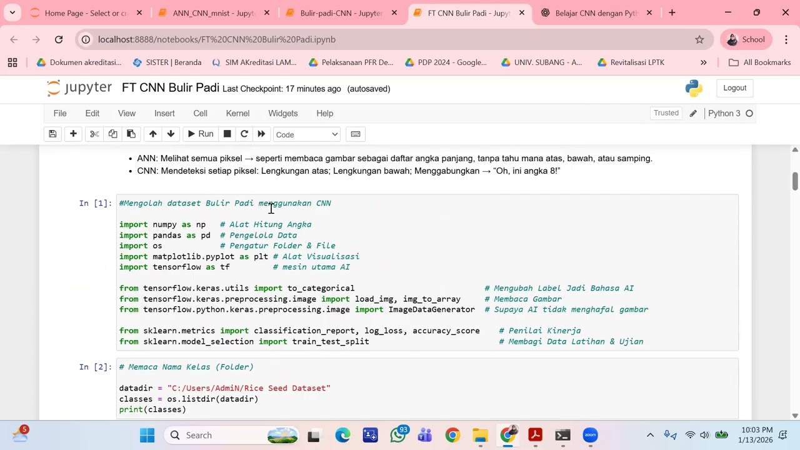The image size is (800, 450).
Task: Select code cell In [2] datadir
Action: pos(428,388)
